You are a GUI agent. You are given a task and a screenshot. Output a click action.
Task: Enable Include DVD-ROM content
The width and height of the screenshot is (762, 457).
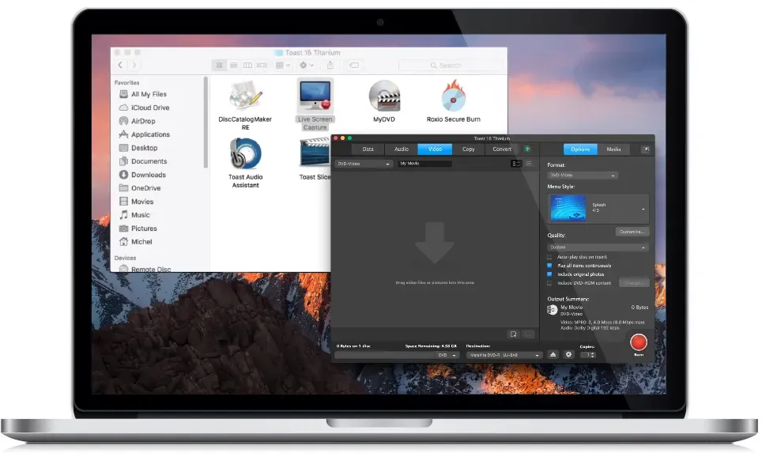point(549,283)
